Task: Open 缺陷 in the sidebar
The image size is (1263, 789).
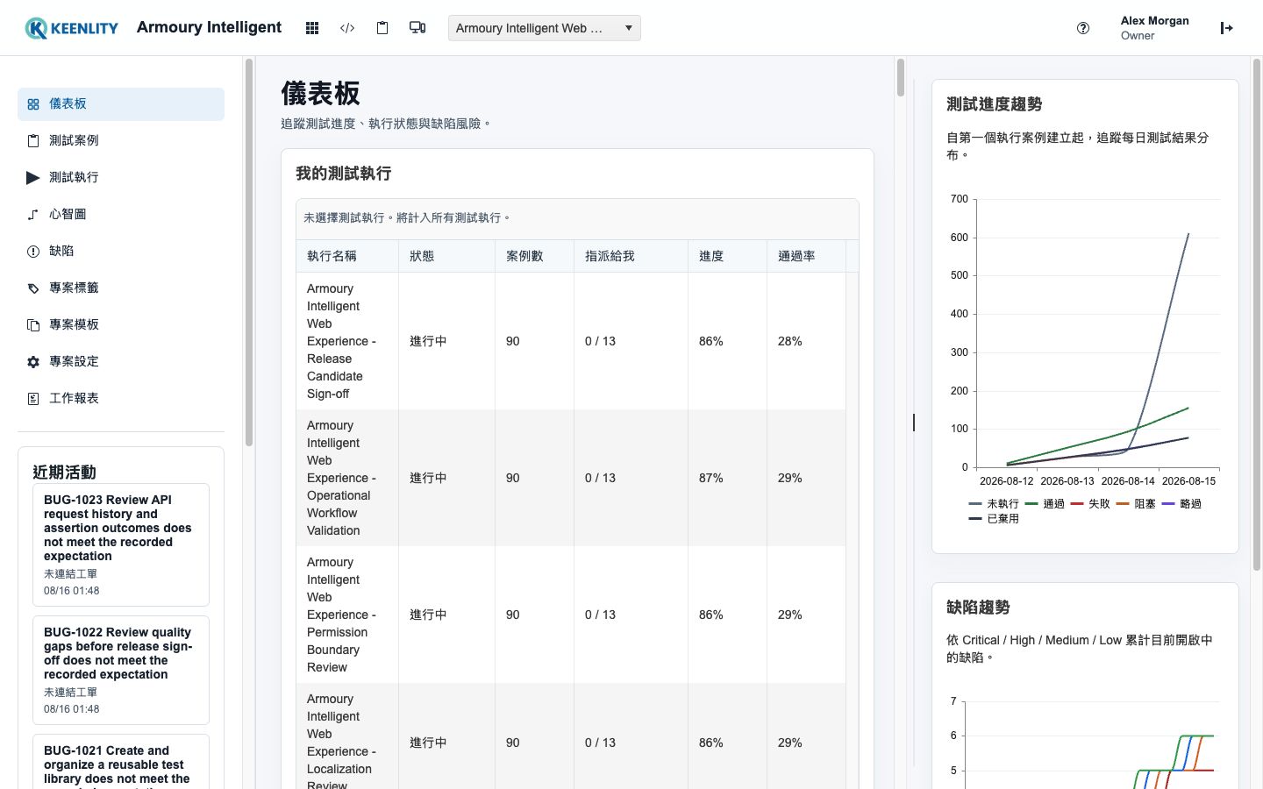Action: [121, 252]
